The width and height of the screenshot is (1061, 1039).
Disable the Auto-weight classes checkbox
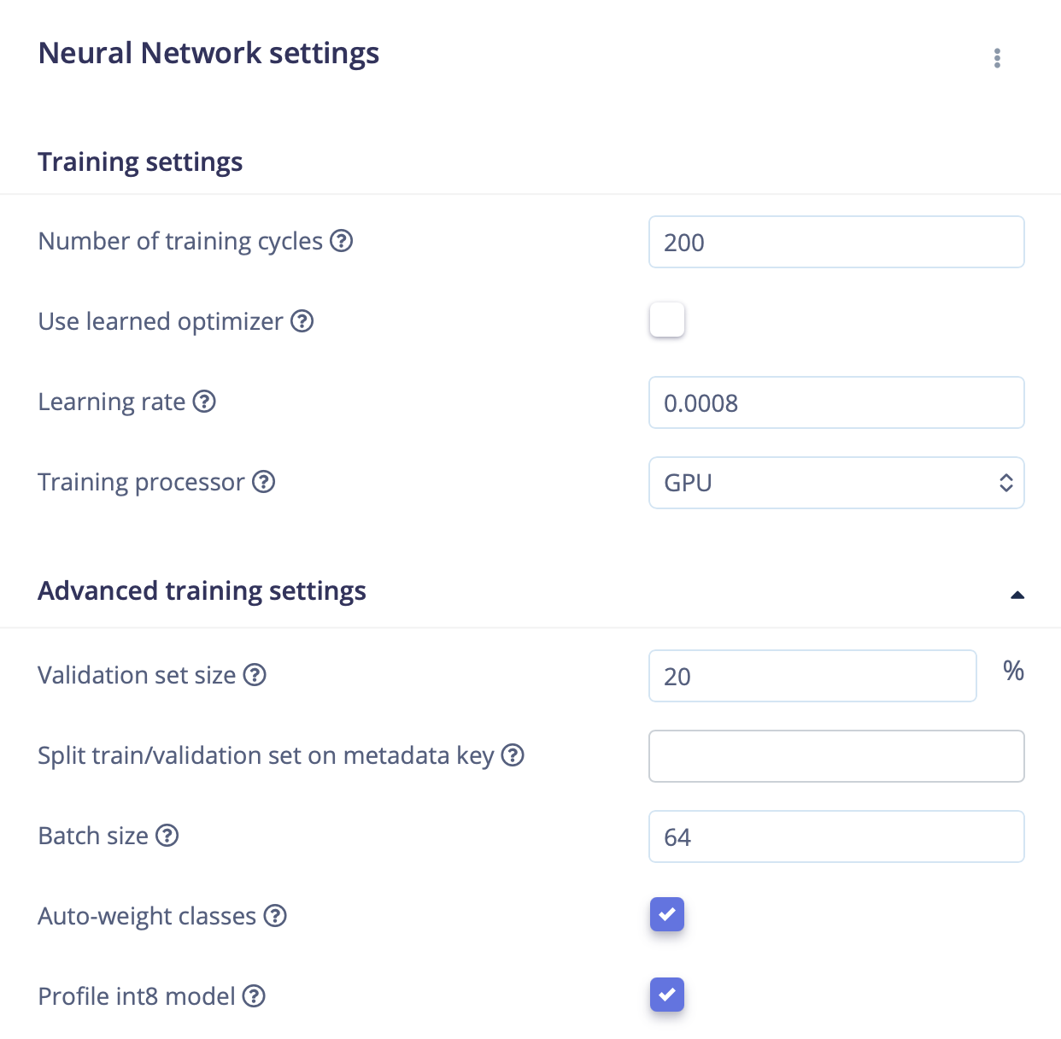pyautogui.click(x=666, y=914)
